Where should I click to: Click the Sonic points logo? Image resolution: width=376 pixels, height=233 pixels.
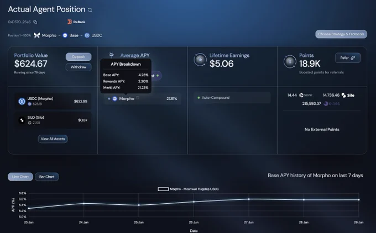[306, 96]
